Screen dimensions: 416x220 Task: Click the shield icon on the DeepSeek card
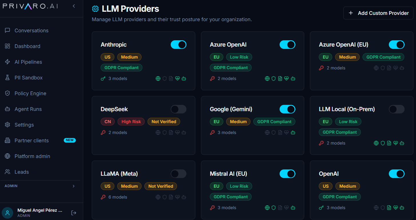(164, 133)
